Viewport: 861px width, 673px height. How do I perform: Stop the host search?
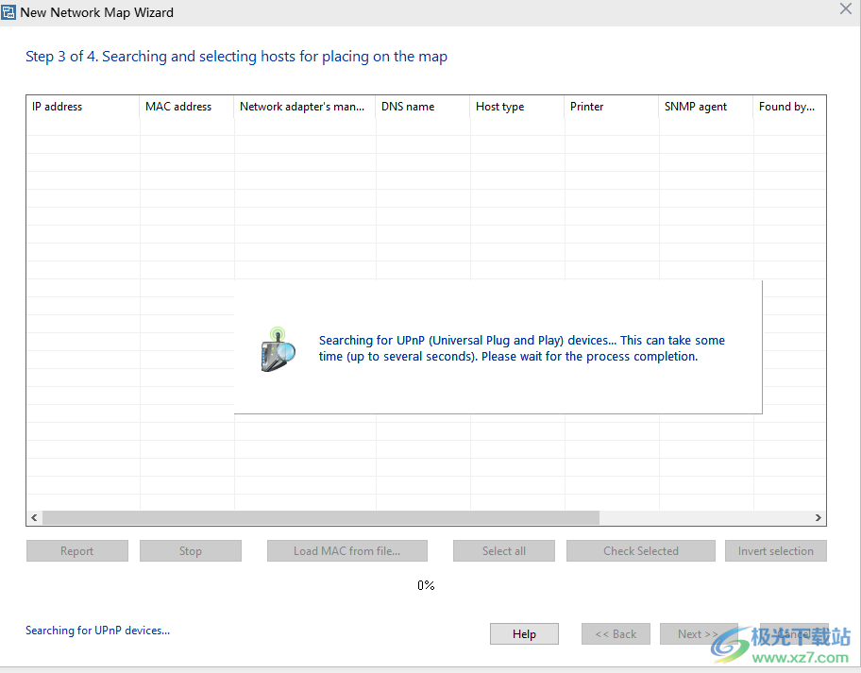(191, 551)
